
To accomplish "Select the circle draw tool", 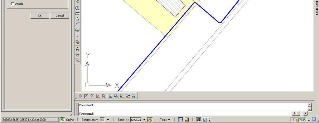I will tap(77, 8).
